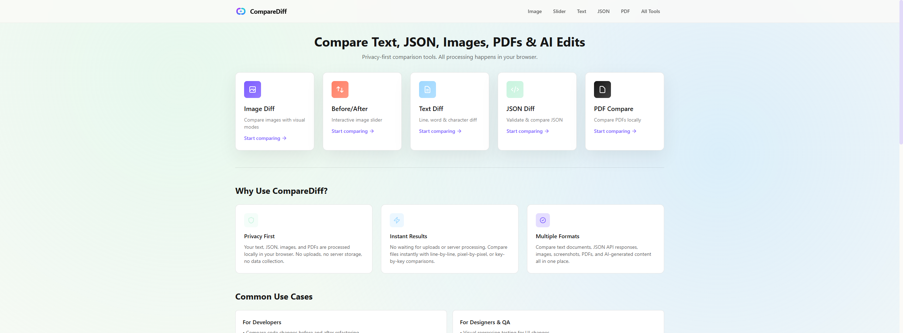Screen dimensions: 903x333
Task: Start comparing in the PDF Compare card
Action: (x=615, y=131)
